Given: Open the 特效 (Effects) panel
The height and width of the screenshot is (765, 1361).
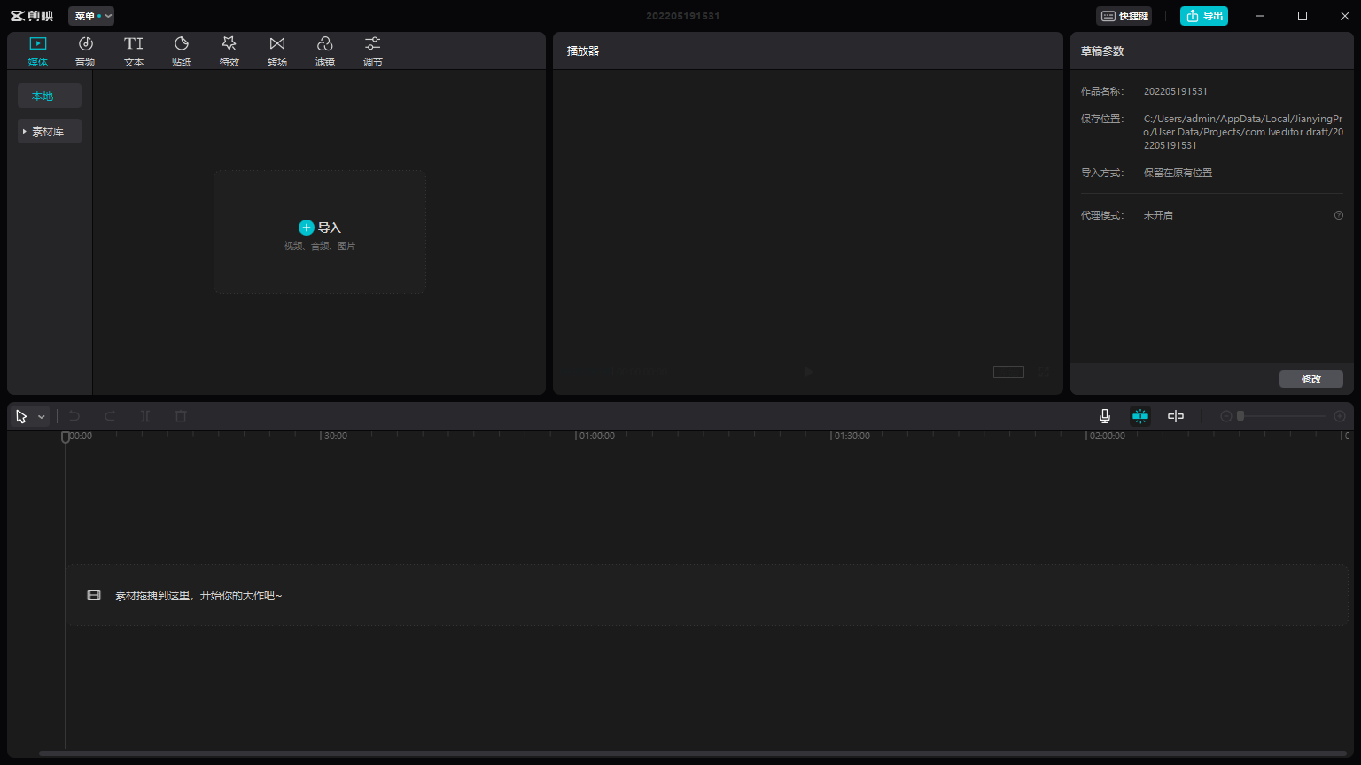Looking at the screenshot, I should point(229,51).
